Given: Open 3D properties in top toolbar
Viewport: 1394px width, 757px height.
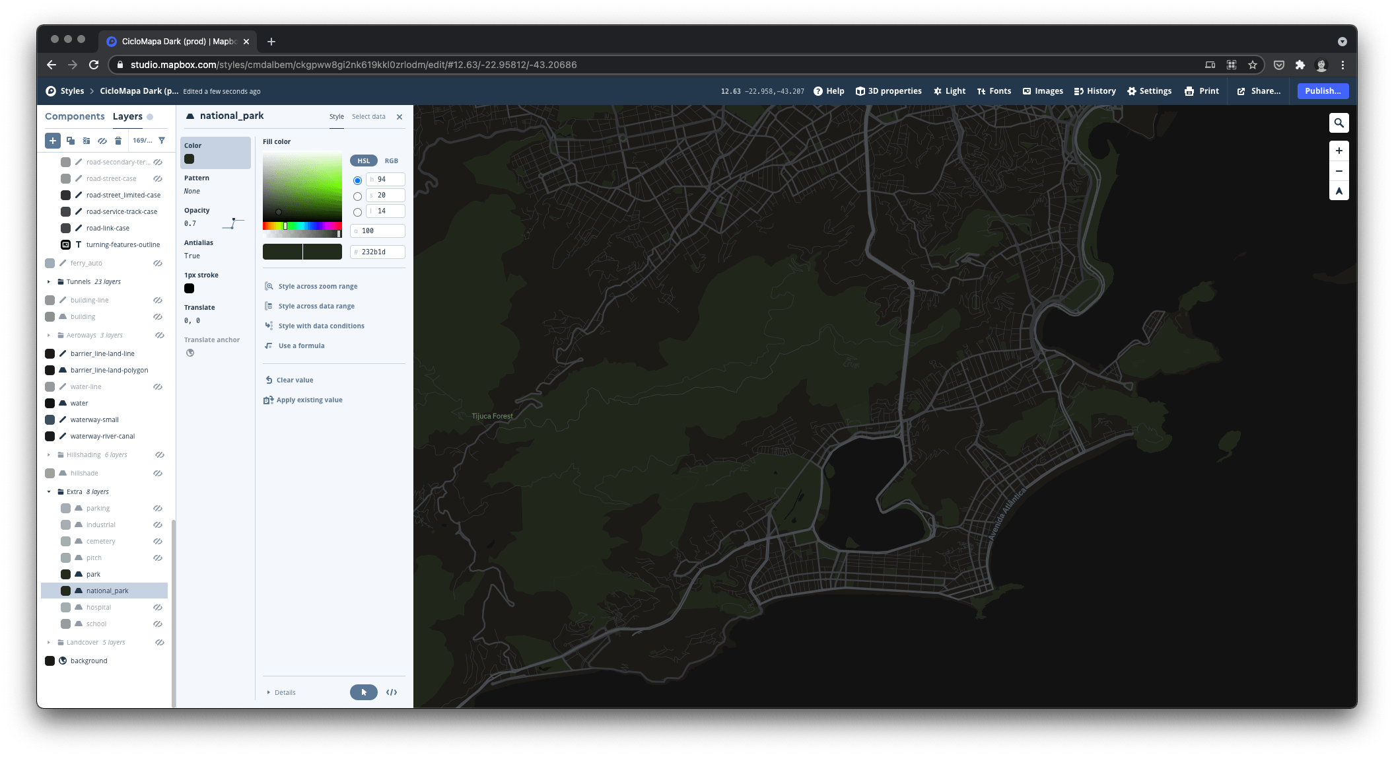Looking at the screenshot, I should 888,91.
